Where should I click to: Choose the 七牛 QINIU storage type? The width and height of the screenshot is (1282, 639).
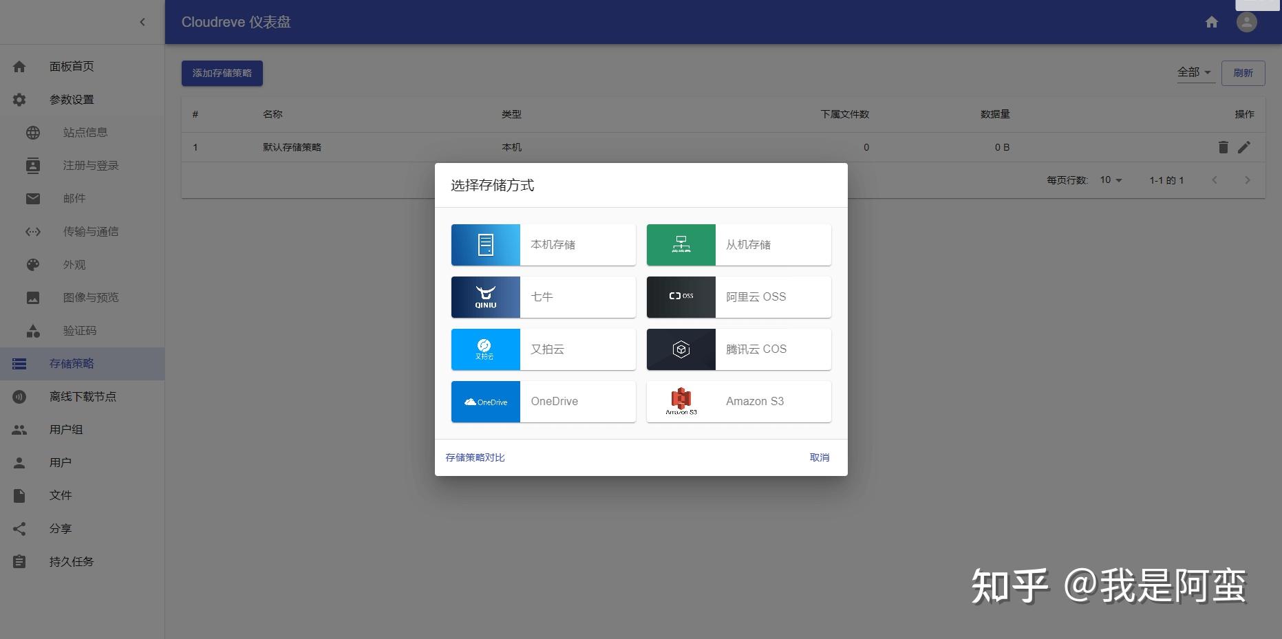coord(542,296)
